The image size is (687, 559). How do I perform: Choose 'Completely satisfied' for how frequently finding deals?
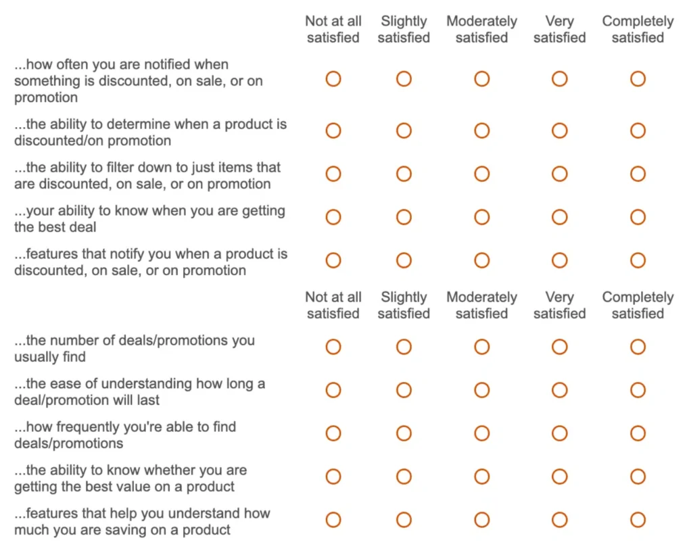pos(638,433)
